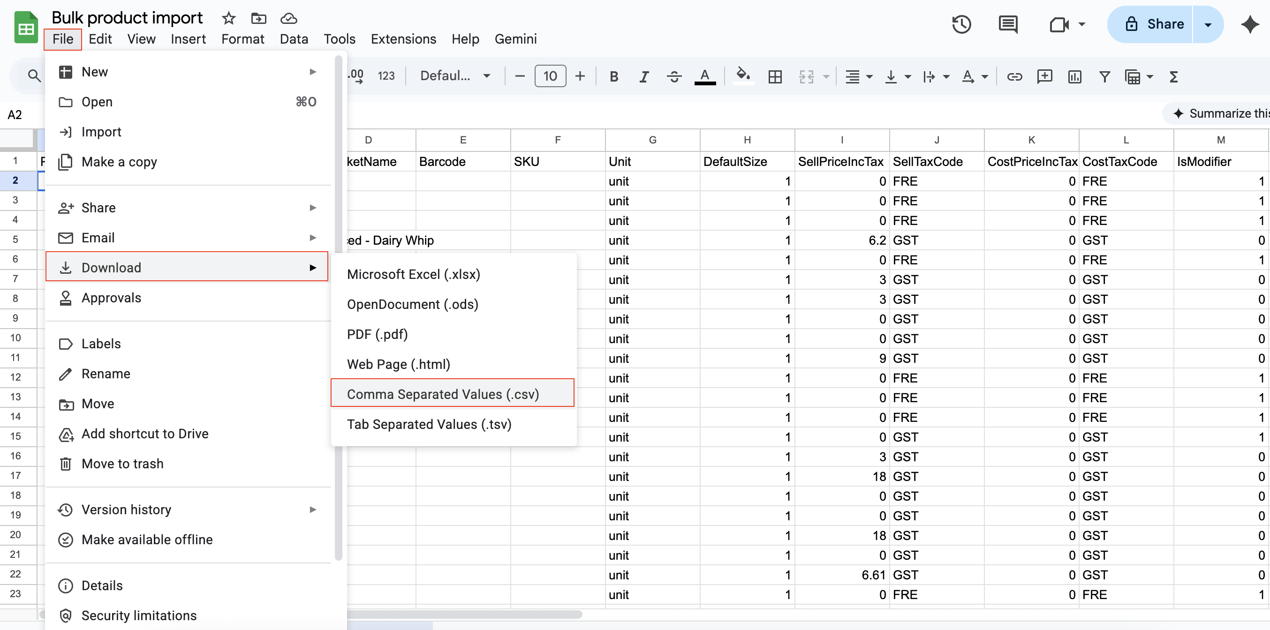Add a comment with the toolbar icon

(x=1044, y=76)
